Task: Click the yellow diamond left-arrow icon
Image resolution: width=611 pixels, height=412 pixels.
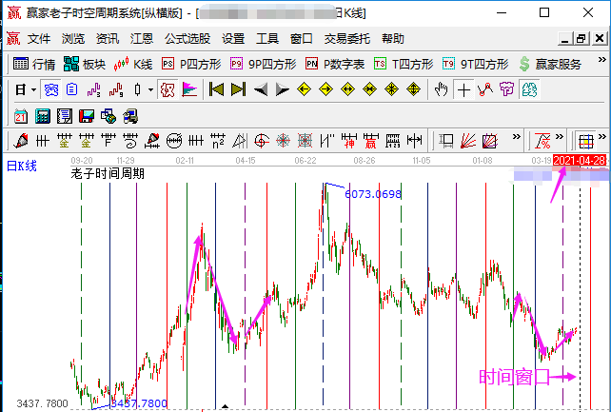Action: point(304,89)
